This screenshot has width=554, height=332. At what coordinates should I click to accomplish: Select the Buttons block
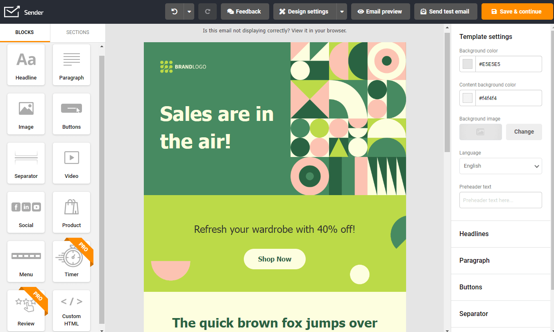tap(71, 114)
